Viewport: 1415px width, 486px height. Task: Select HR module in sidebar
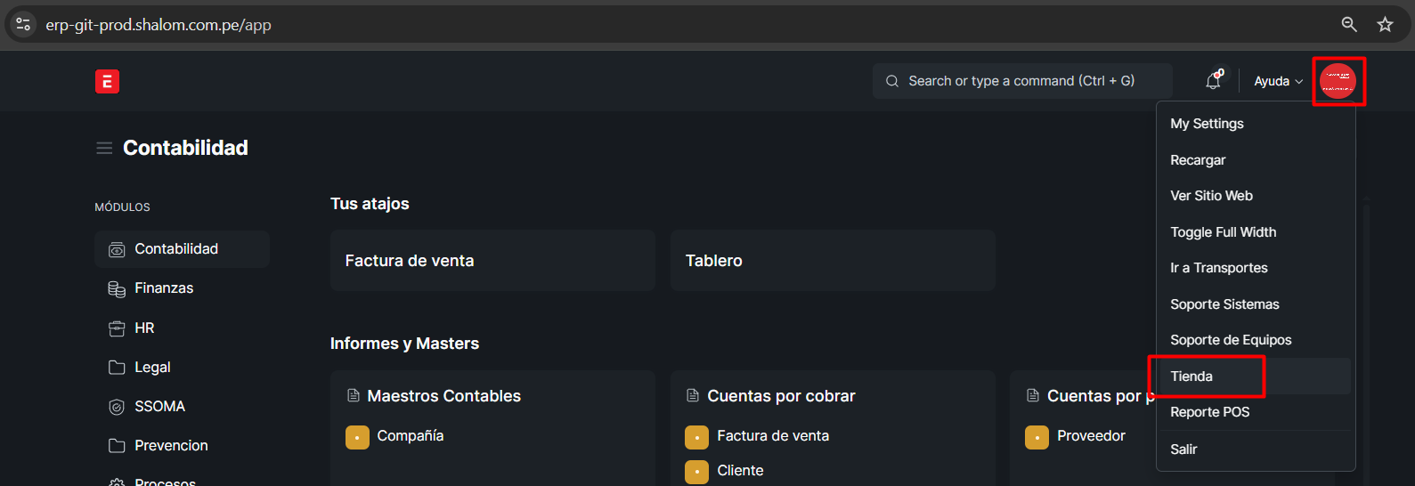(x=144, y=328)
